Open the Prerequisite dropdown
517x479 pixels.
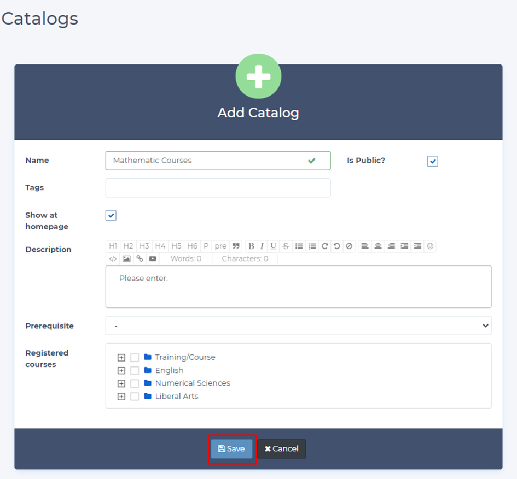(x=298, y=326)
